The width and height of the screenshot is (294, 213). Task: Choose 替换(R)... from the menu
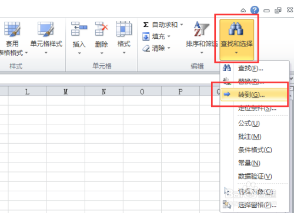(255, 81)
